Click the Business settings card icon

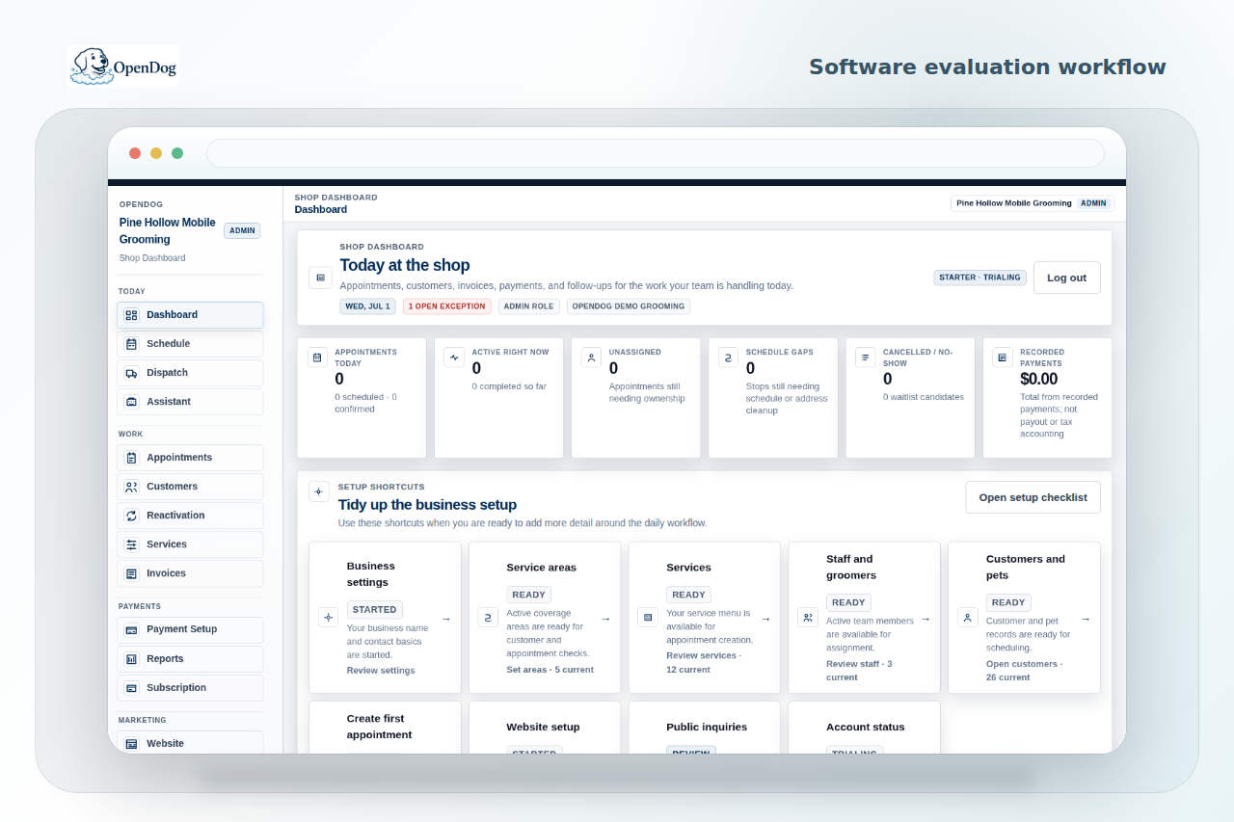[x=328, y=618]
